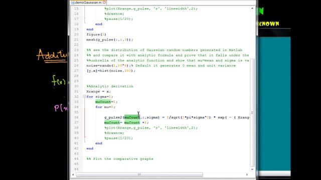Select the demoGaussian.m editor tab

88,2
